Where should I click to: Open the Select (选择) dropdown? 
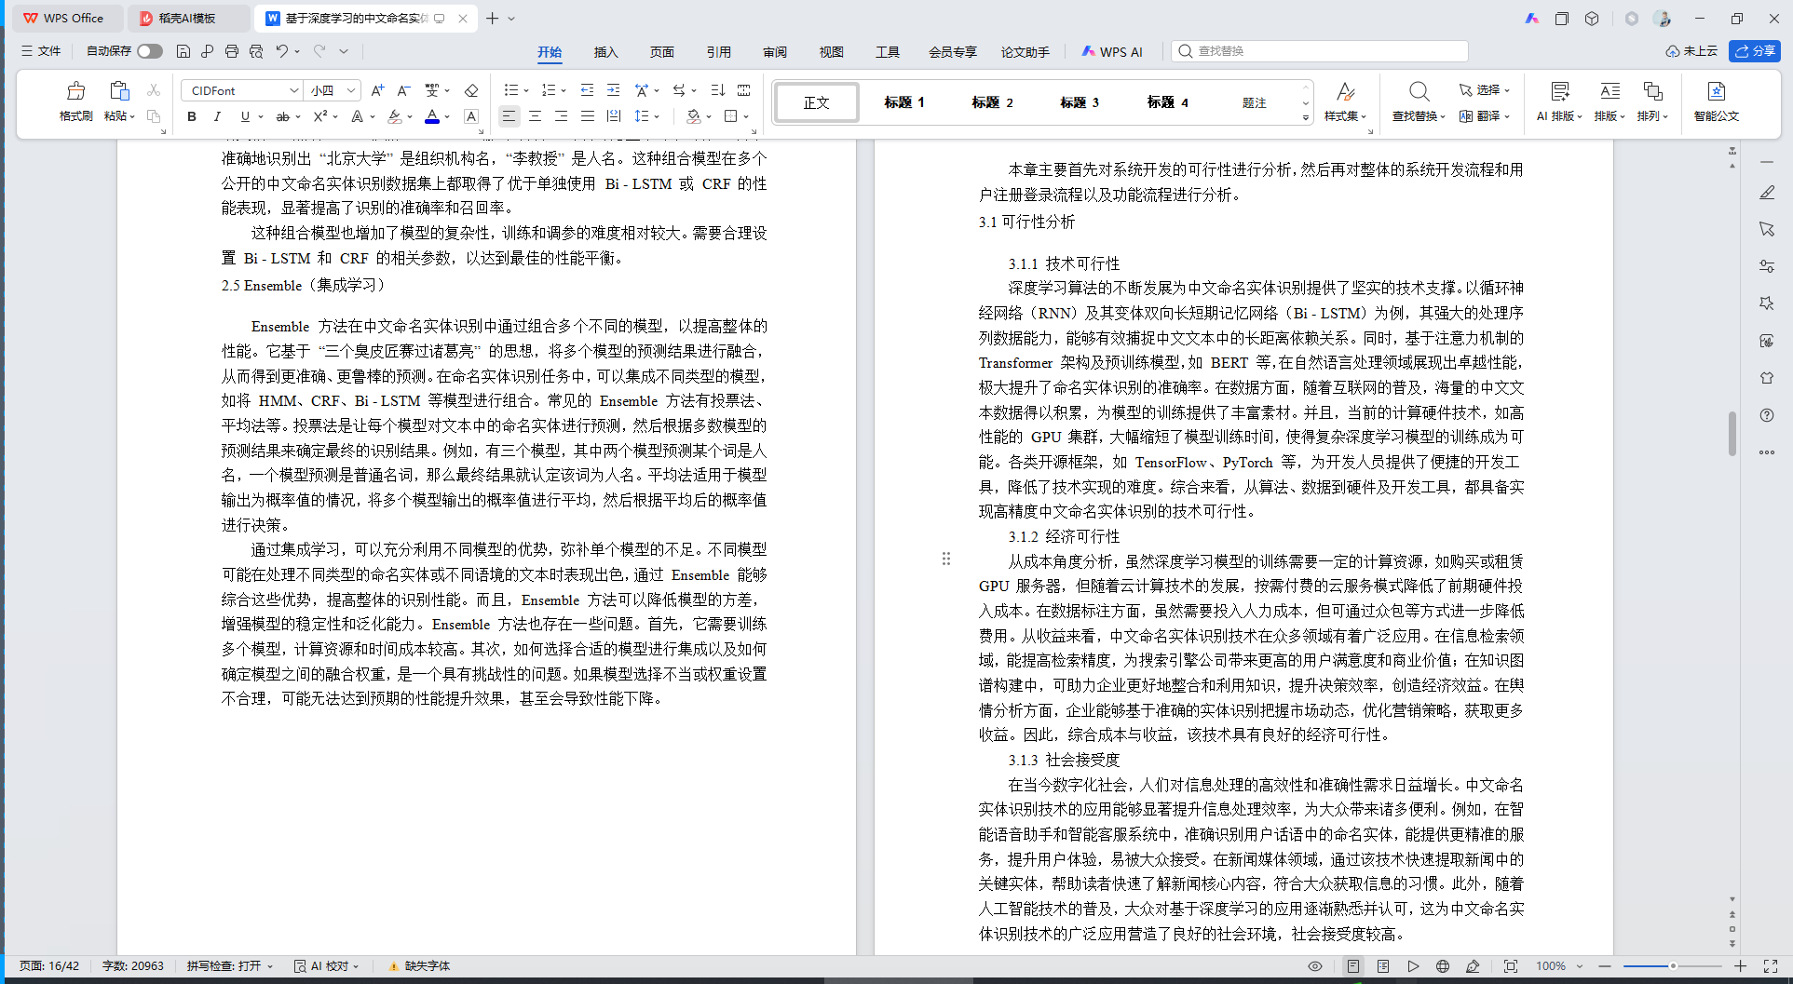point(1484,90)
